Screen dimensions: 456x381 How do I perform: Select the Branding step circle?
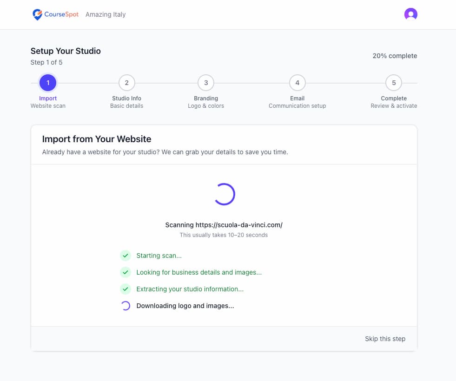[206, 82]
